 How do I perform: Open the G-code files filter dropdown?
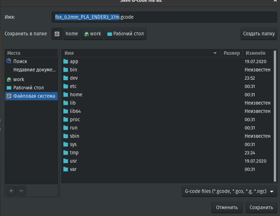pos(229,191)
